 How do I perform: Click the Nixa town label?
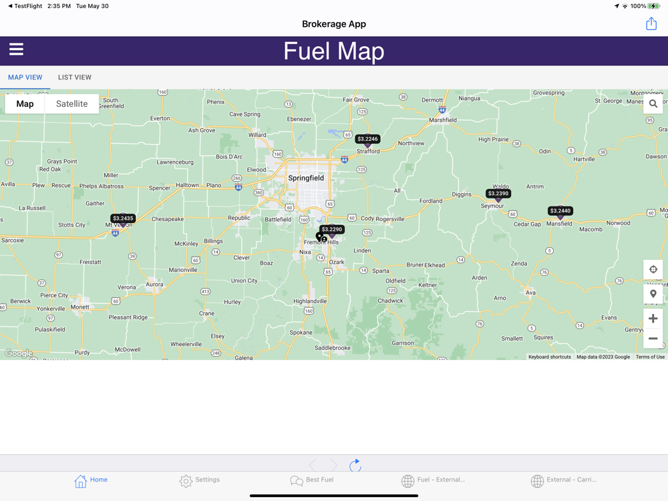305,253
